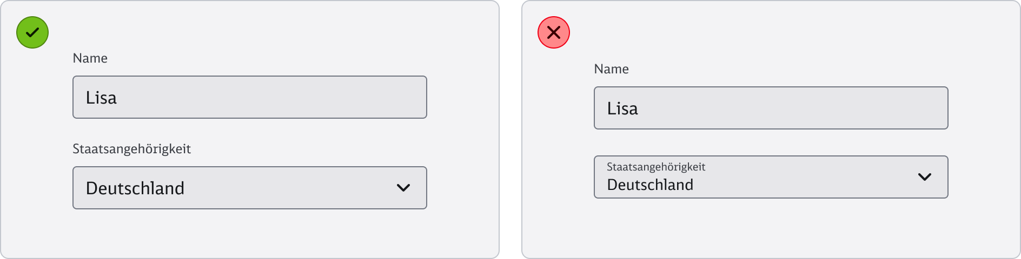Viewport: 1021px width, 259px height.
Task: Click the black divider between the two panels
Action: tap(510, 129)
